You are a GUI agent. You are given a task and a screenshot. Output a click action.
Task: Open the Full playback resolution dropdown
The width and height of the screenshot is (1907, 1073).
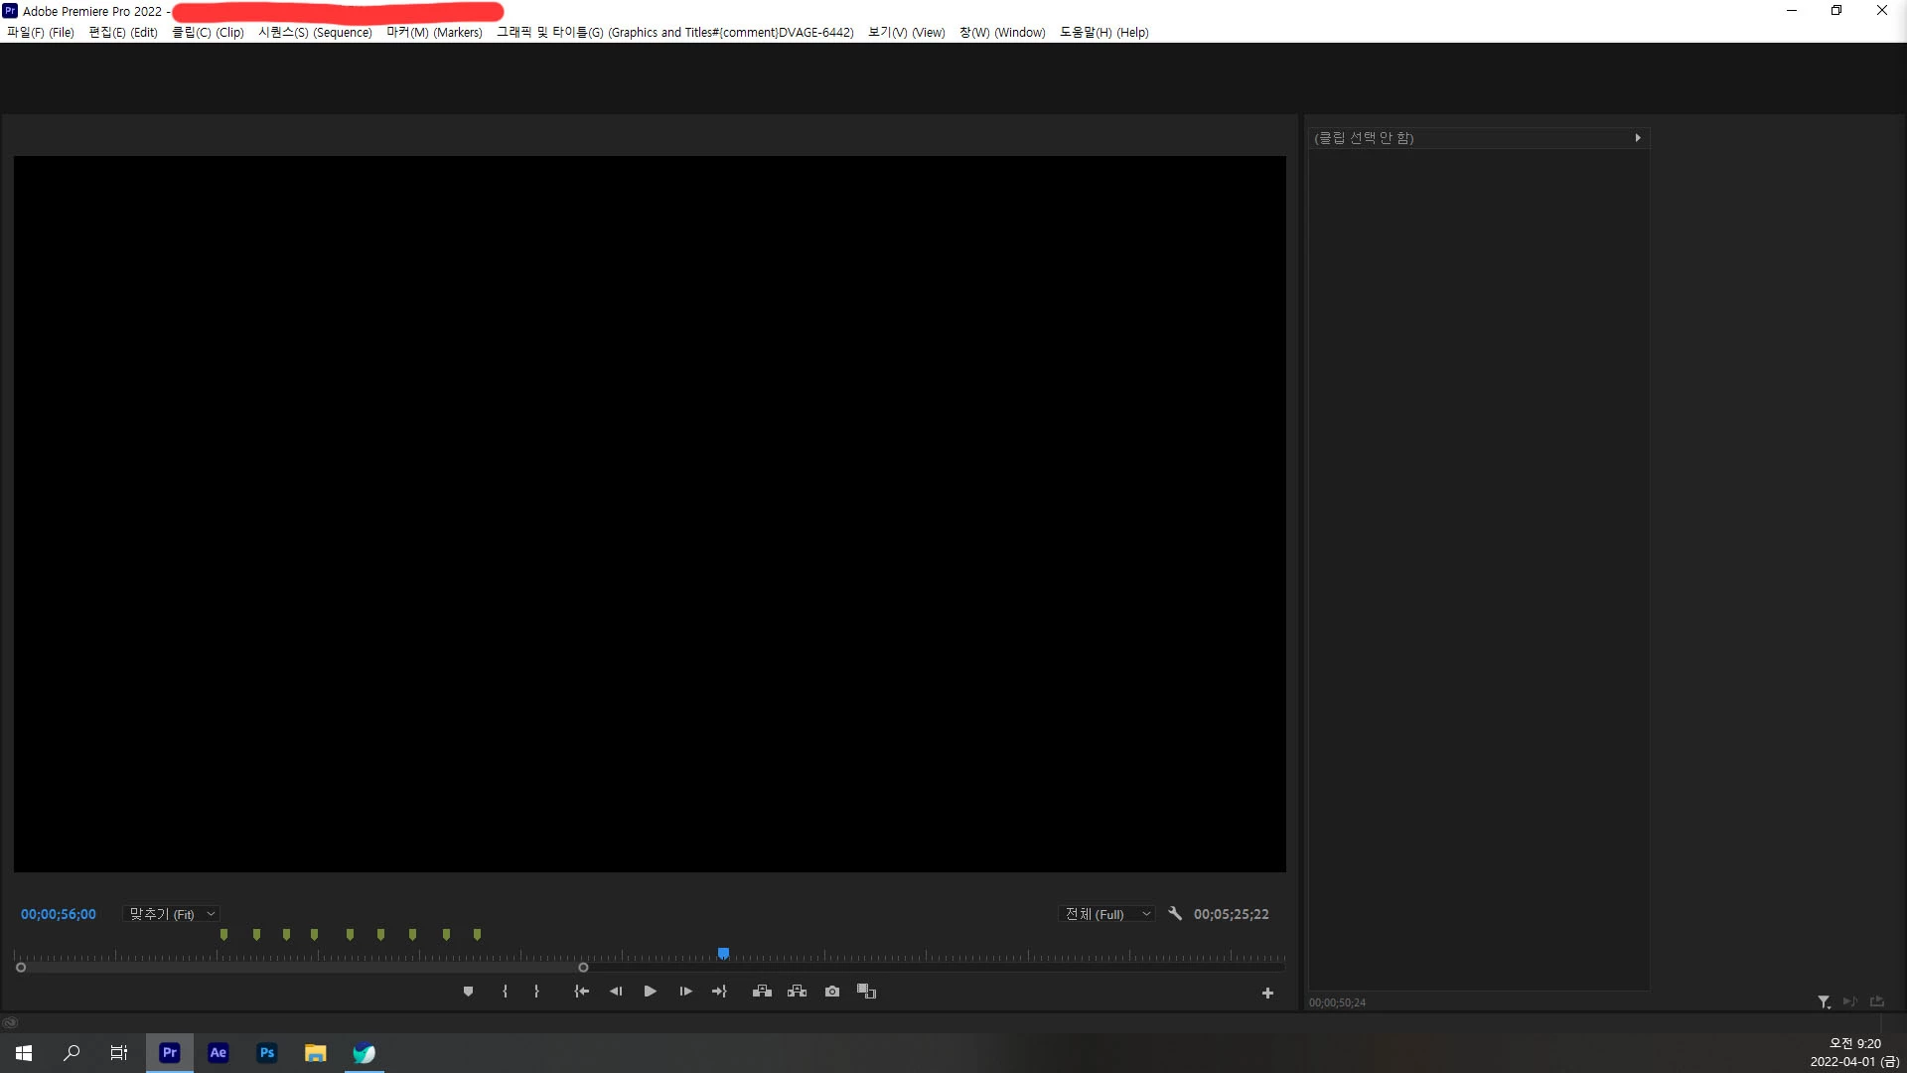coord(1106,914)
